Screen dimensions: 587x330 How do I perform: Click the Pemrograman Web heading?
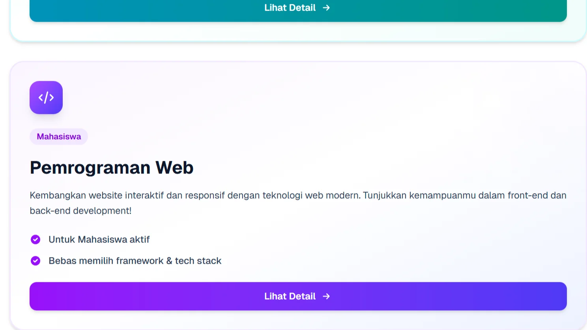tap(112, 168)
